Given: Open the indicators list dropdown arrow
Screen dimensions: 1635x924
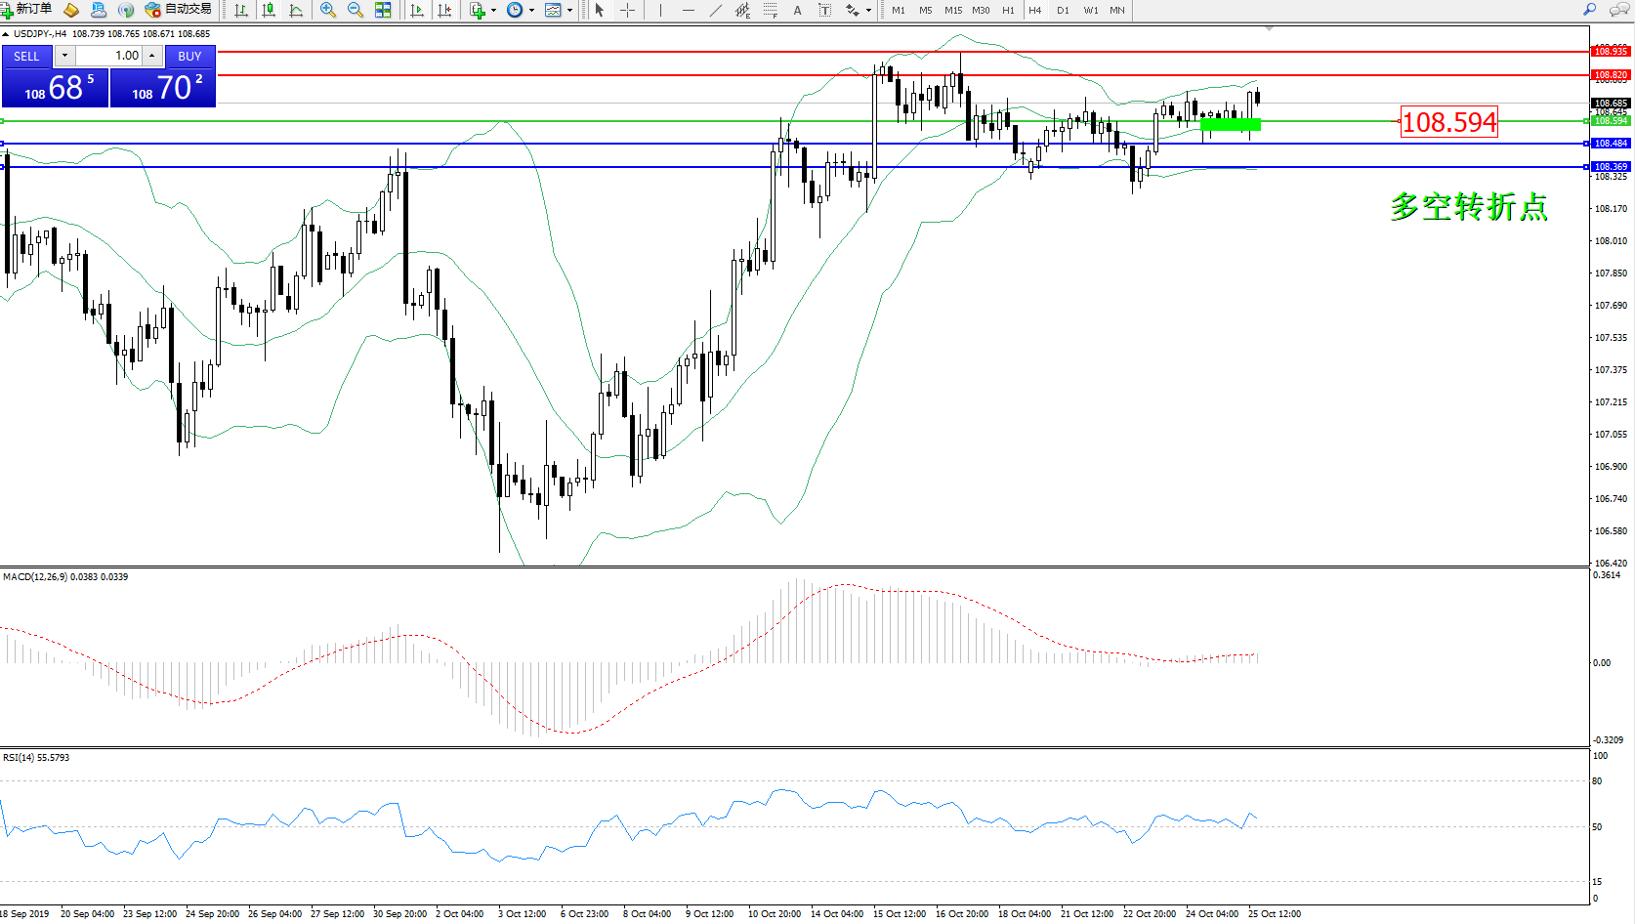Looking at the screenshot, I should [493, 10].
